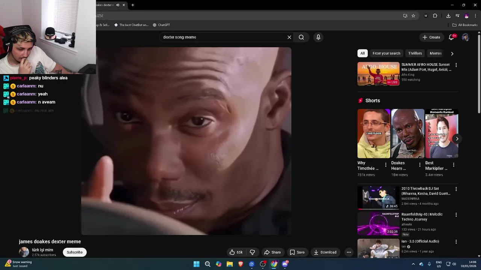Open options for ian - 3.5 video
Image resolution: width=481 pixels, height=270 pixels.
pyautogui.click(x=456, y=242)
